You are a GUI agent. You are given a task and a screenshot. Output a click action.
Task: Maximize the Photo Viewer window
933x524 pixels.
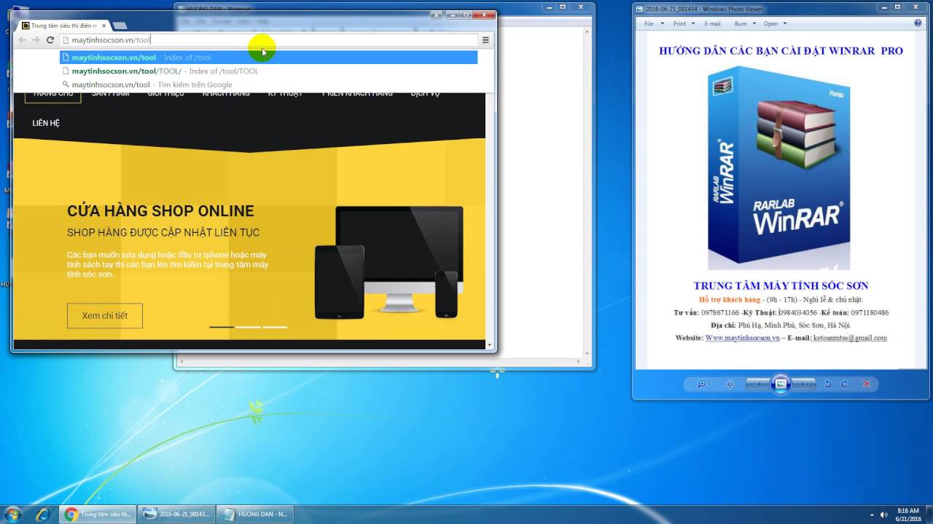898,8
